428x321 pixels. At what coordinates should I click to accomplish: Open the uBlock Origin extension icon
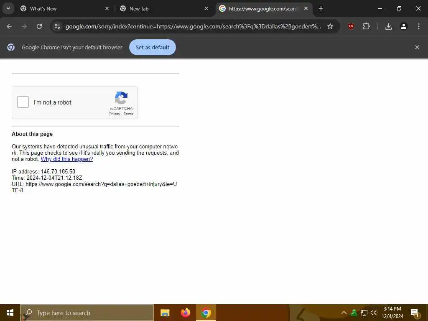351,26
